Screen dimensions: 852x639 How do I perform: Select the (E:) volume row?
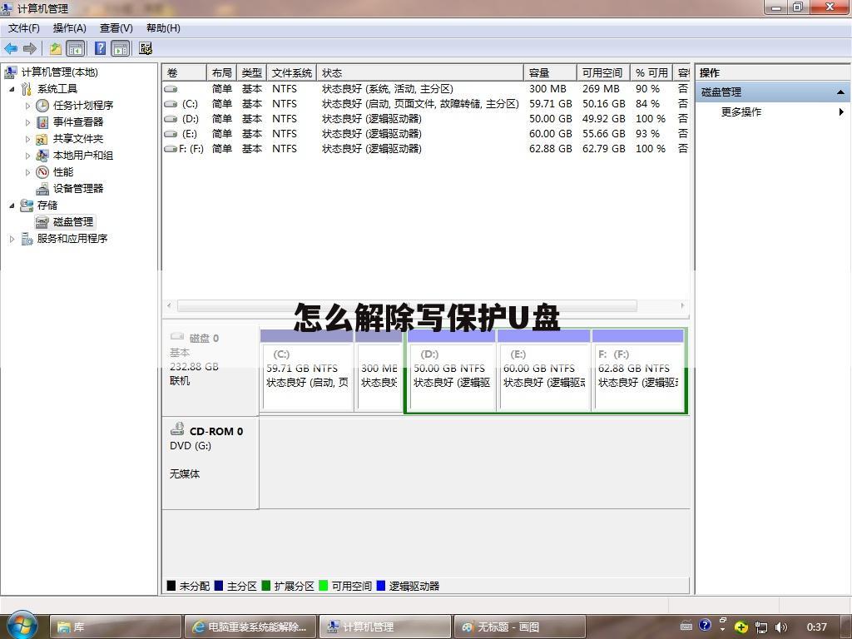point(426,134)
